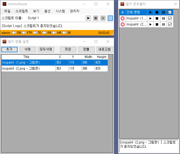The height and width of the screenshot is (154, 180).
Task: Refresh the list with 새로고침 button
Action: (105, 49)
